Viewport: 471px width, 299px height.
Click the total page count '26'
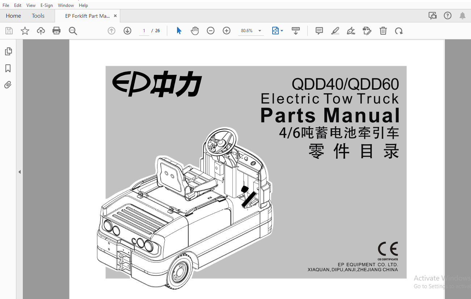[157, 31]
